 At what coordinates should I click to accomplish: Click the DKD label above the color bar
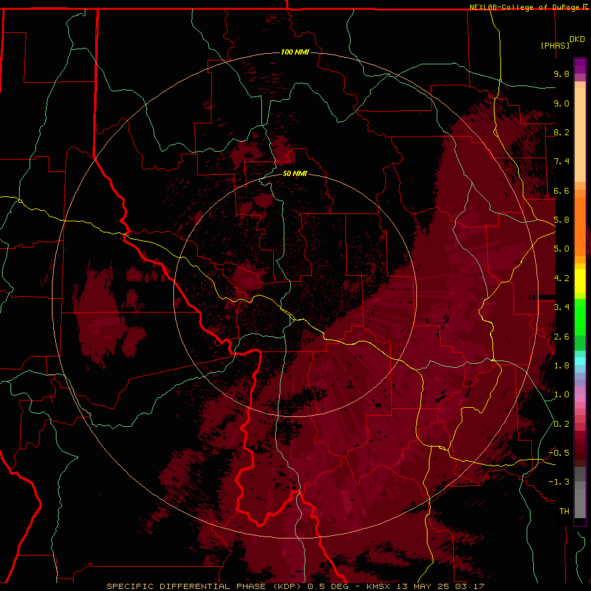click(577, 39)
